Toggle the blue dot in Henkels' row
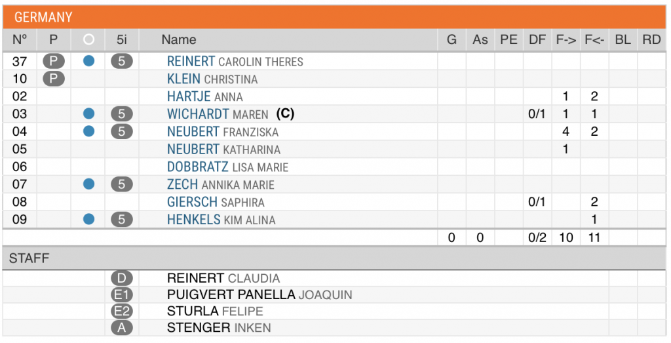The image size is (671, 343). coord(88,219)
